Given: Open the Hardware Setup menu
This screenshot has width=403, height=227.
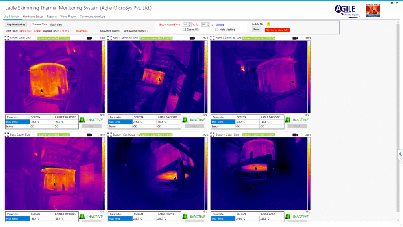Looking at the screenshot, I should point(33,17).
